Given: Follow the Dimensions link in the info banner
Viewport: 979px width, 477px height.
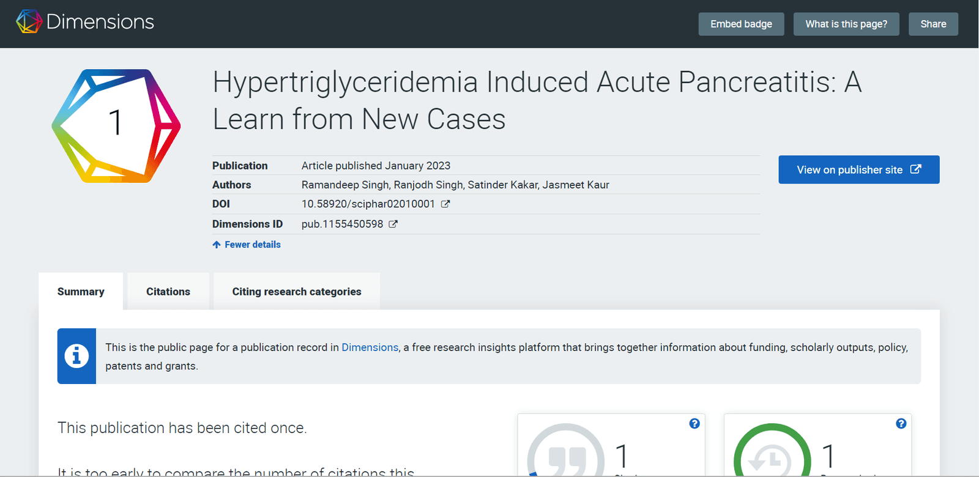Looking at the screenshot, I should coord(370,347).
